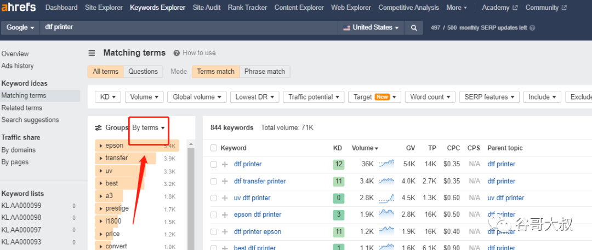Click plus icon next to epson dtf printer
The width and height of the screenshot is (592, 250).
tap(225, 214)
